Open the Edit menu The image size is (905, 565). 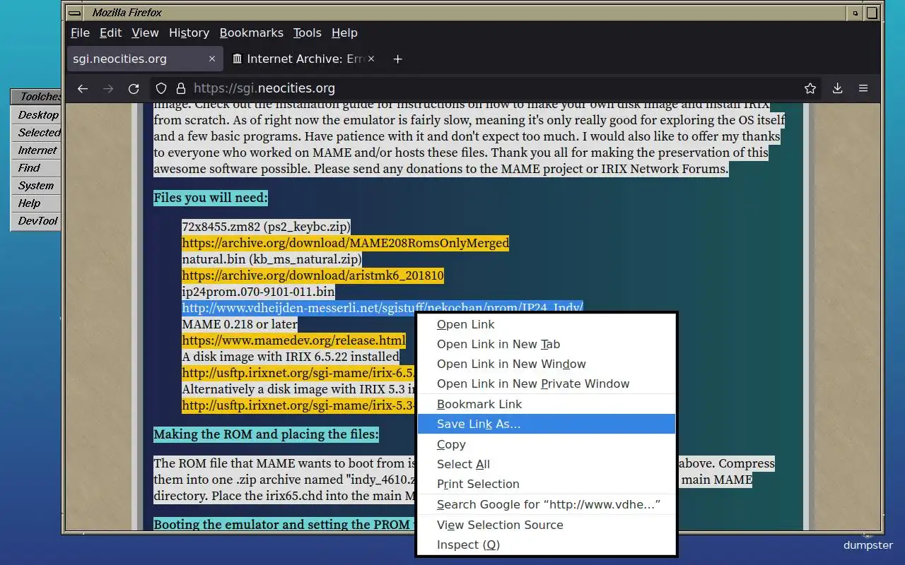pyautogui.click(x=110, y=32)
